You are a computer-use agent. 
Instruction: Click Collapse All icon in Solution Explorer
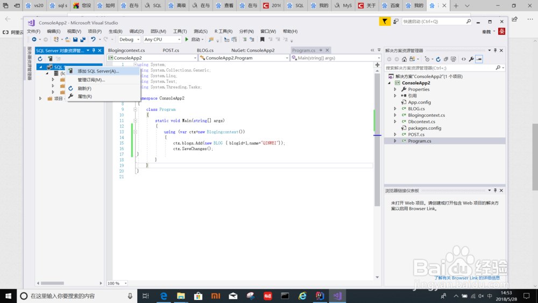pos(445,59)
